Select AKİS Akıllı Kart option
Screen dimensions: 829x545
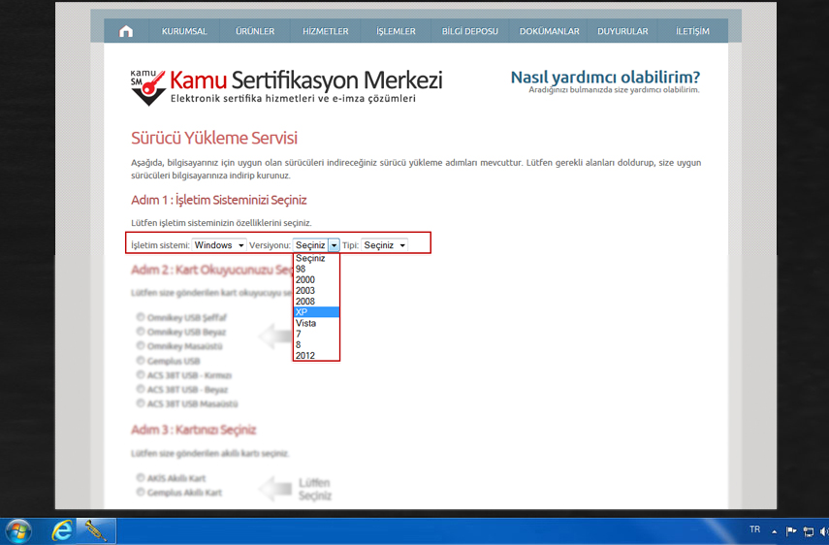pos(140,478)
